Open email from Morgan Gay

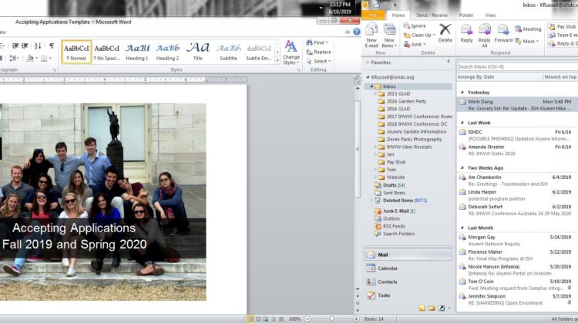[x=517, y=240]
